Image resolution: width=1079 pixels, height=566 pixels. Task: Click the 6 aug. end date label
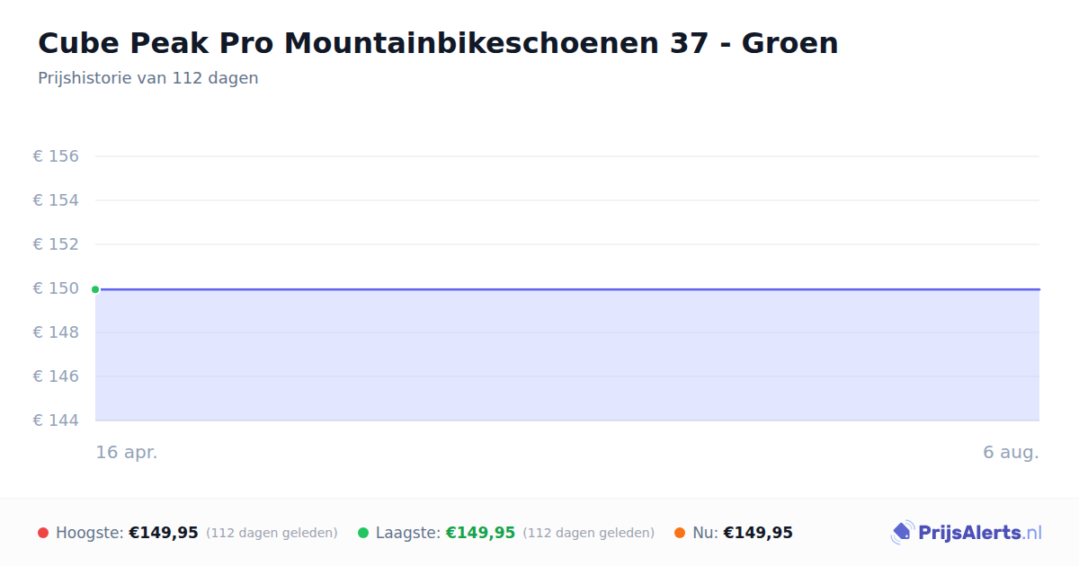1011,452
